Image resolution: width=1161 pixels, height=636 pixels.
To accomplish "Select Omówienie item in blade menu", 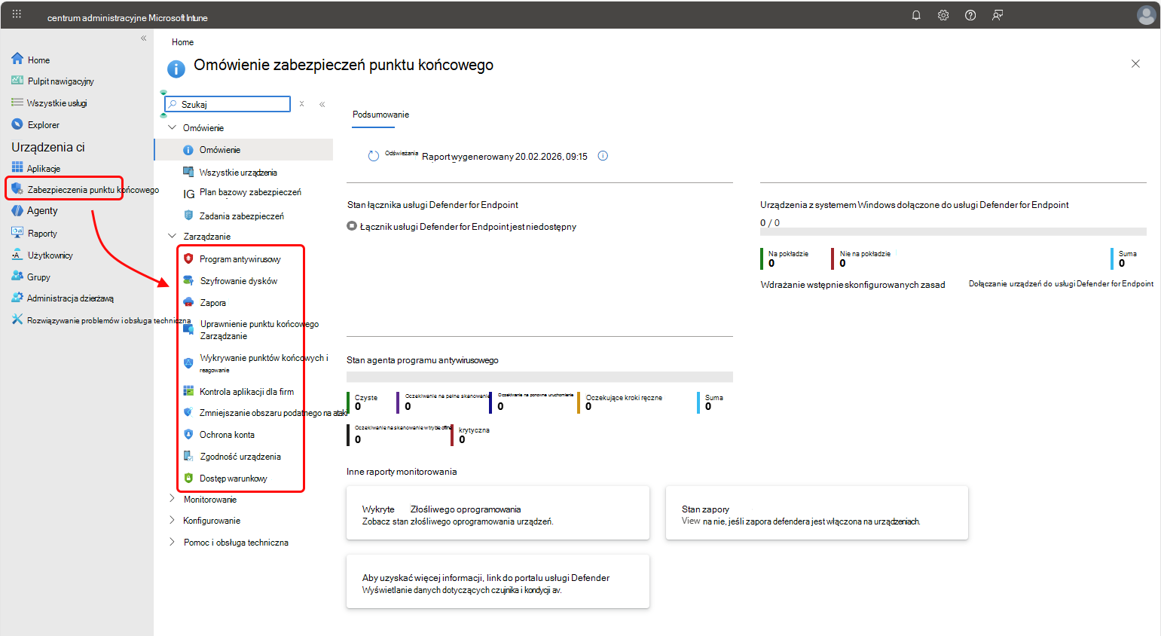I will pyautogui.click(x=243, y=149).
